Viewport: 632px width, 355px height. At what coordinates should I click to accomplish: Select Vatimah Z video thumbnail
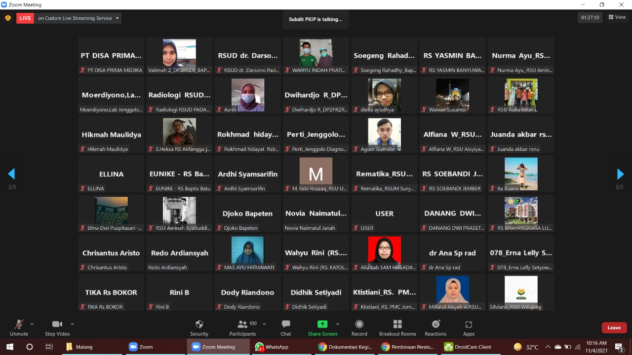179,56
